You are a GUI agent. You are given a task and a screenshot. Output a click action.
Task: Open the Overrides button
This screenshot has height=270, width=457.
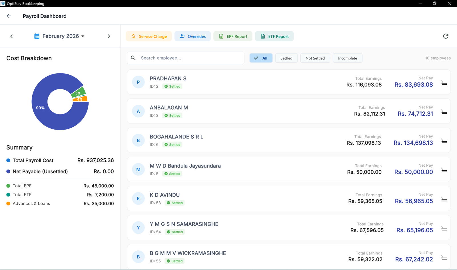click(x=193, y=36)
